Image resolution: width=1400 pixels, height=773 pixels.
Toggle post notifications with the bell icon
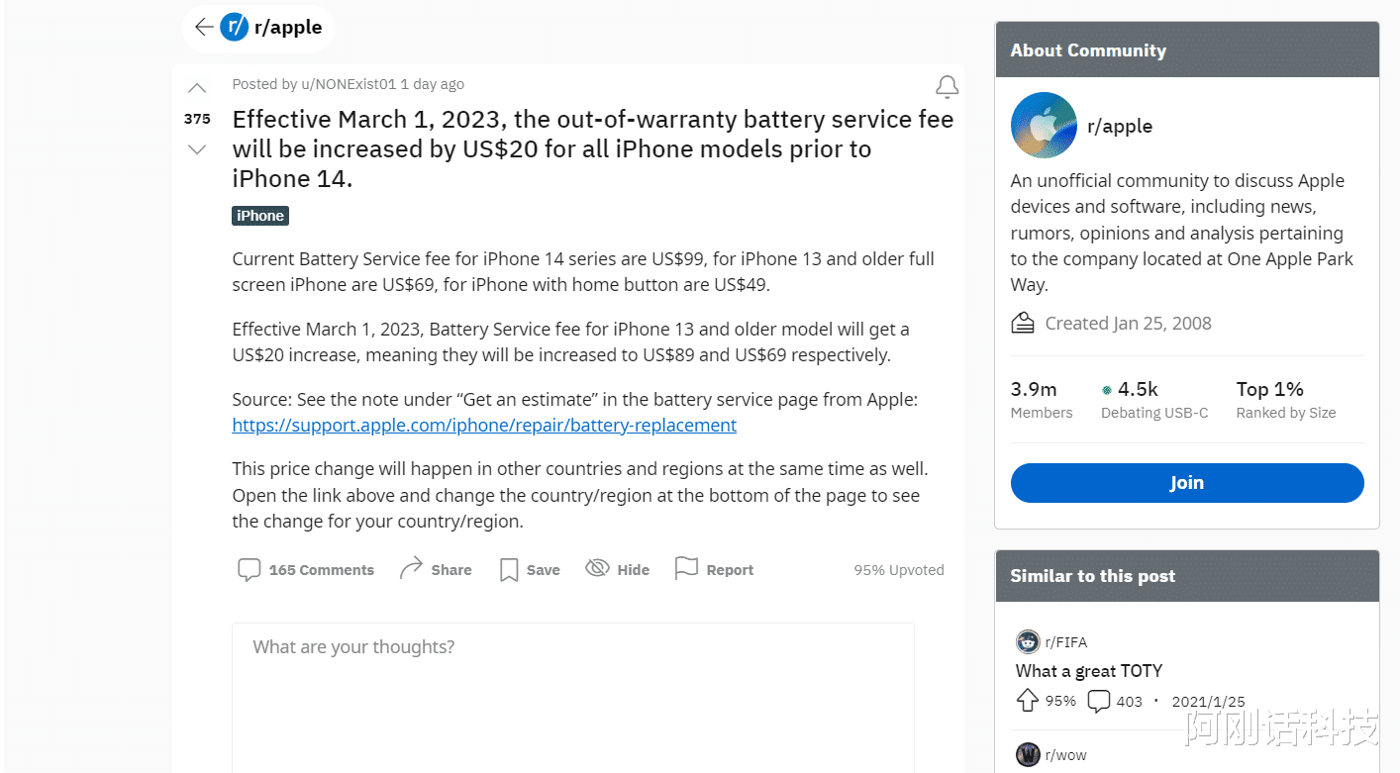point(947,87)
